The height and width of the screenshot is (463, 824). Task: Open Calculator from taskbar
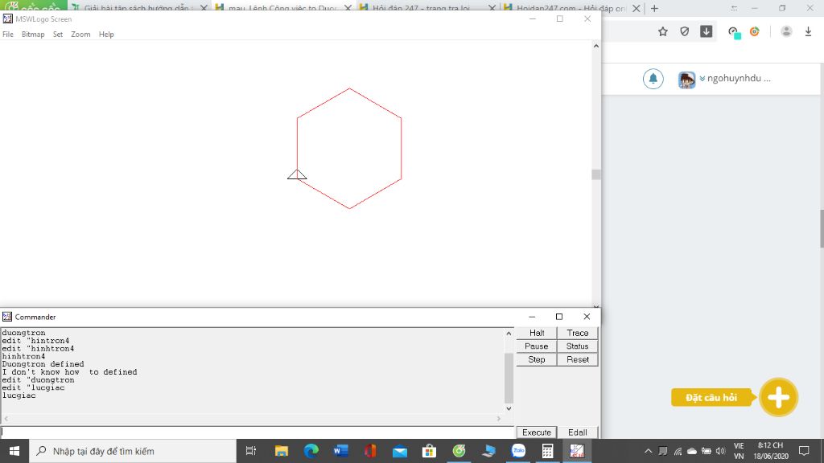(x=547, y=451)
